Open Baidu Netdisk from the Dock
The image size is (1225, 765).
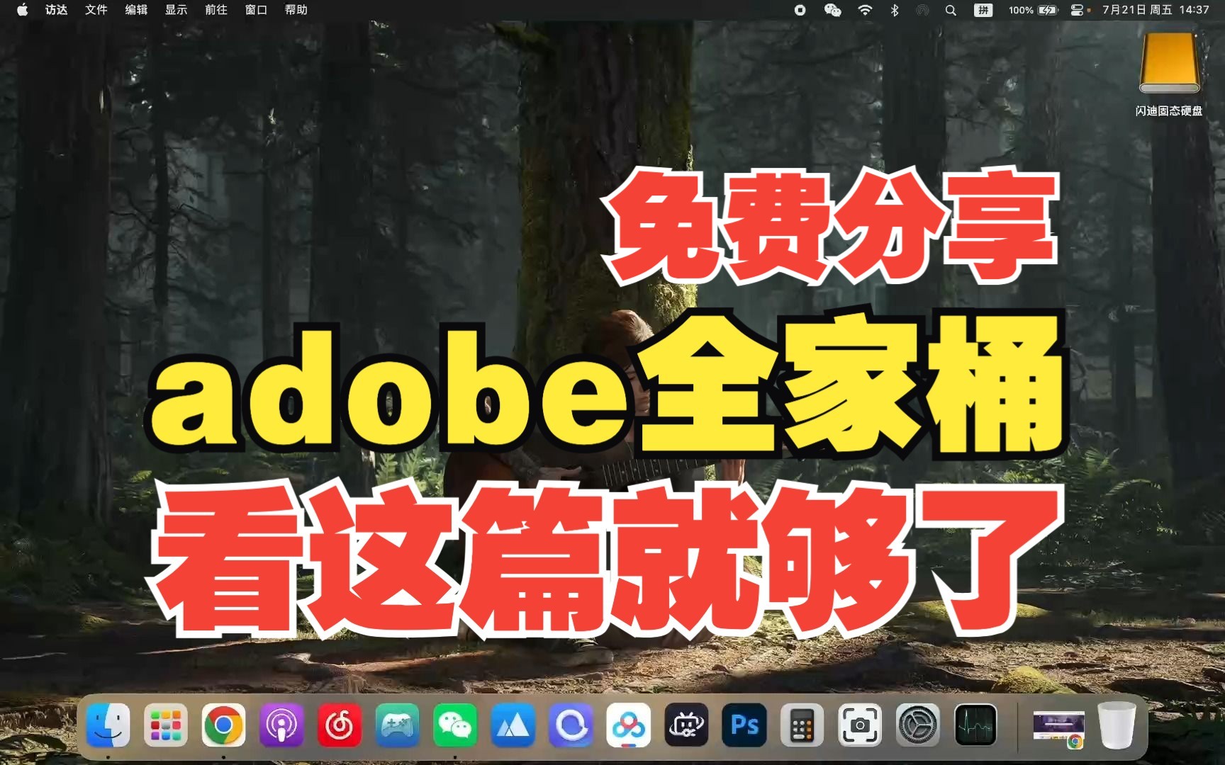coord(629,725)
